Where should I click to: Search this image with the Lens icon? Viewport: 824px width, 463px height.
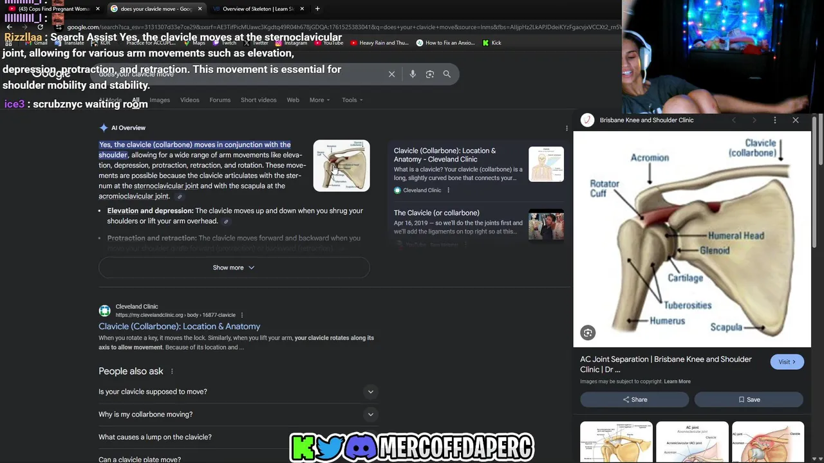tap(587, 332)
